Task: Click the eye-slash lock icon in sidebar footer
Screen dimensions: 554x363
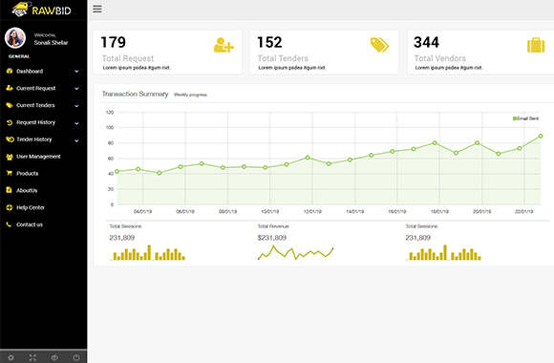Action: [x=54, y=357]
